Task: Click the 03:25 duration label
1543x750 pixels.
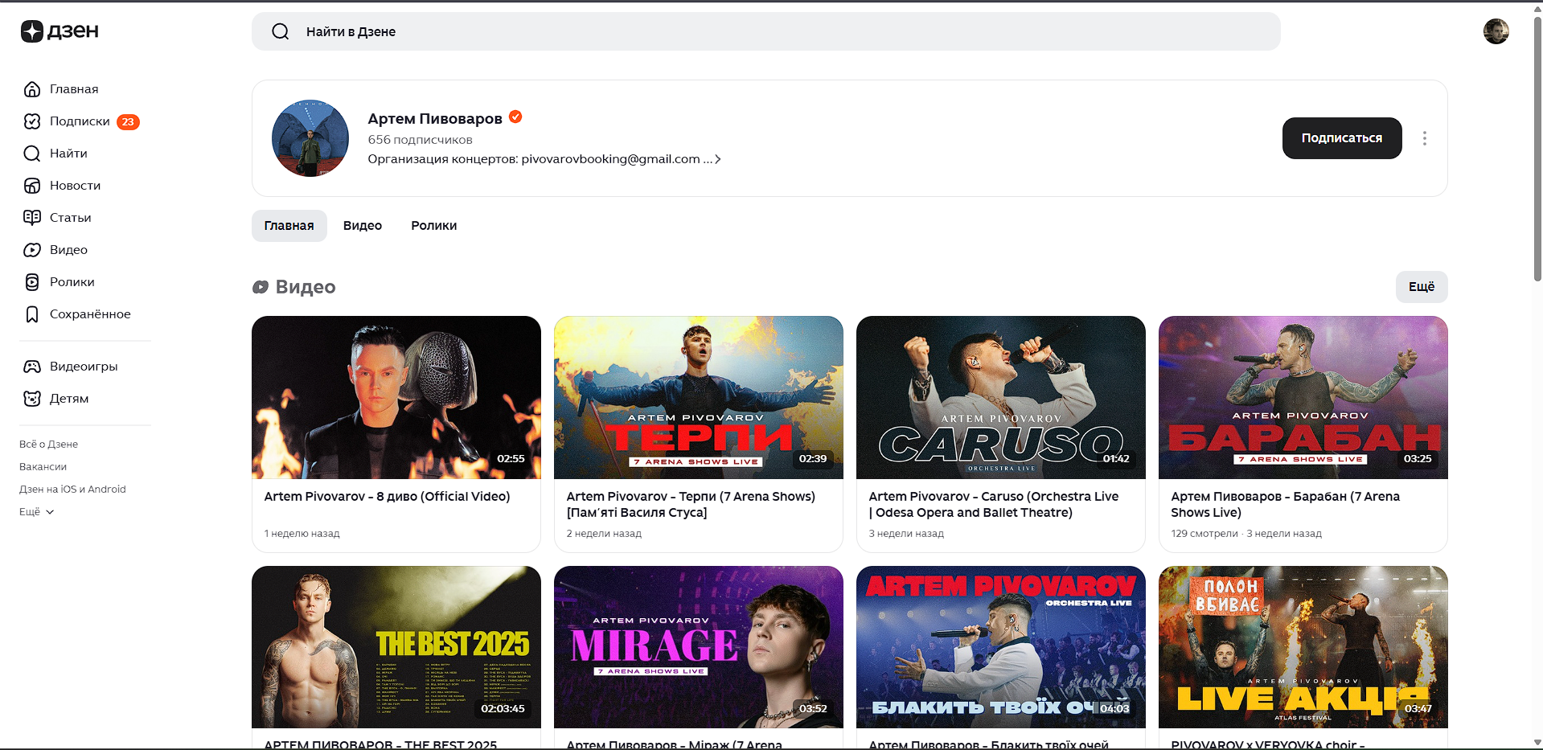Action: click(1418, 459)
